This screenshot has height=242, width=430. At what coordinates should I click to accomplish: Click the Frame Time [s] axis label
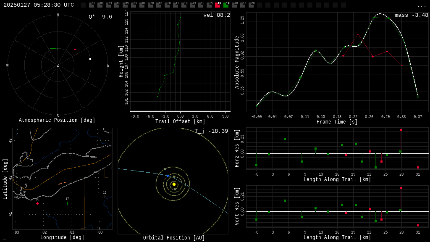(337, 121)
